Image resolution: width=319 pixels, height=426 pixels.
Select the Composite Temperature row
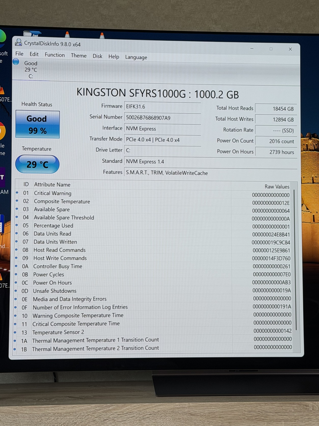(x=153, y=202)
